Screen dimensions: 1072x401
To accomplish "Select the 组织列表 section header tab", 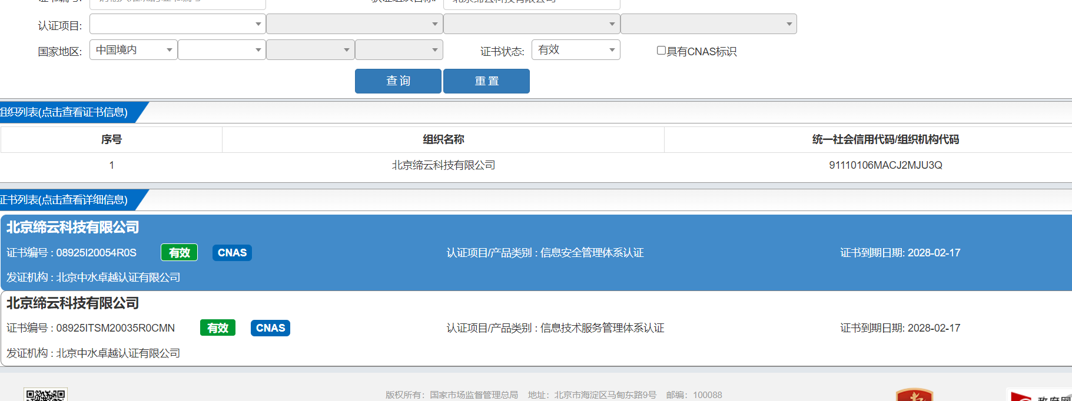I will coord(68,112).
